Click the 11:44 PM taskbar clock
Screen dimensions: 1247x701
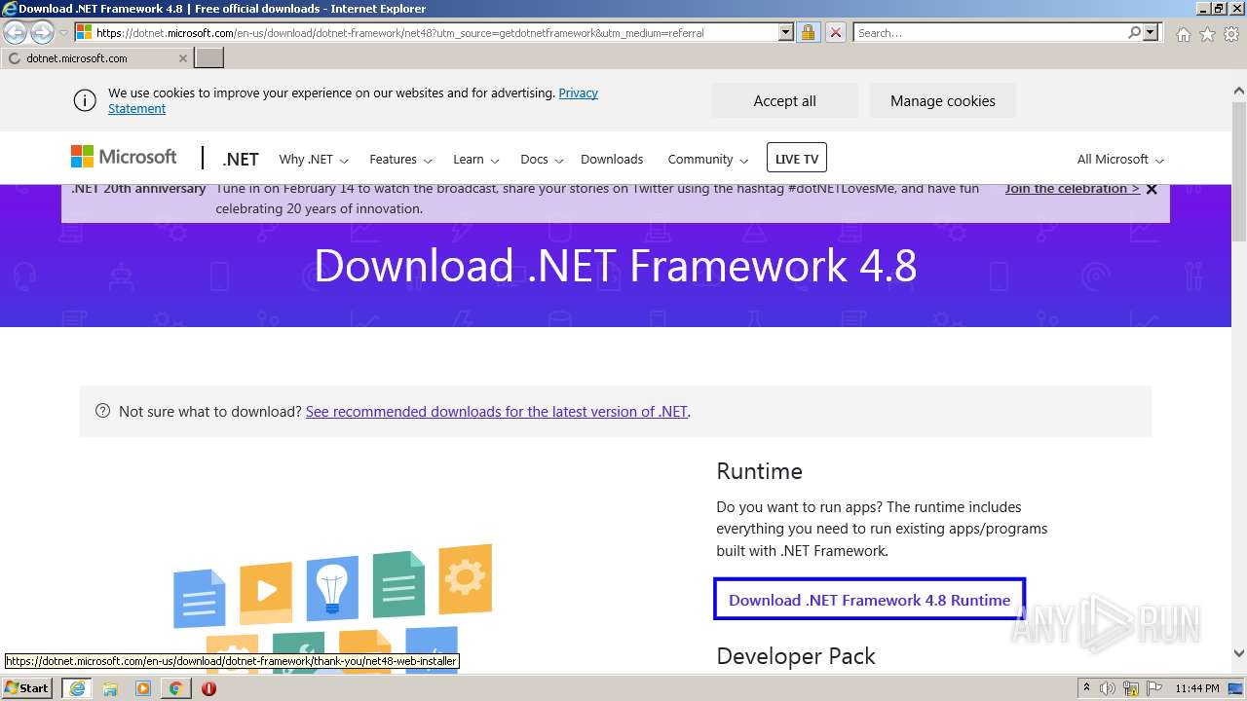point(1197,688)
